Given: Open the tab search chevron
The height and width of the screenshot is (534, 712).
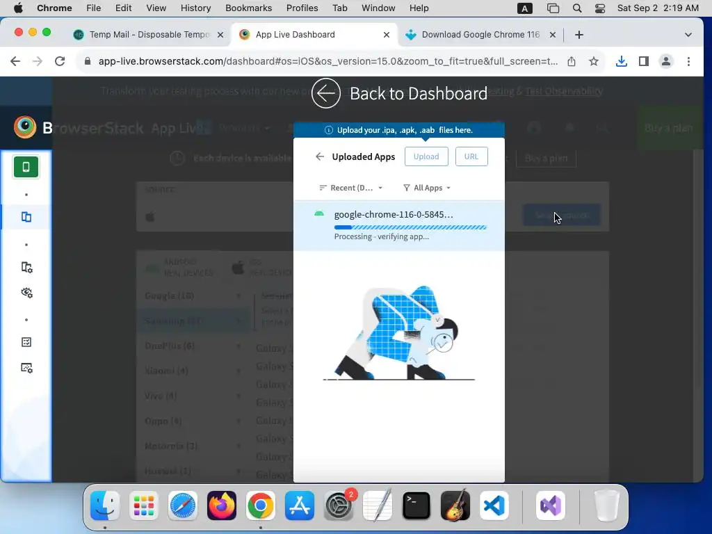Looking at the screenshot, I should point(688,35).
